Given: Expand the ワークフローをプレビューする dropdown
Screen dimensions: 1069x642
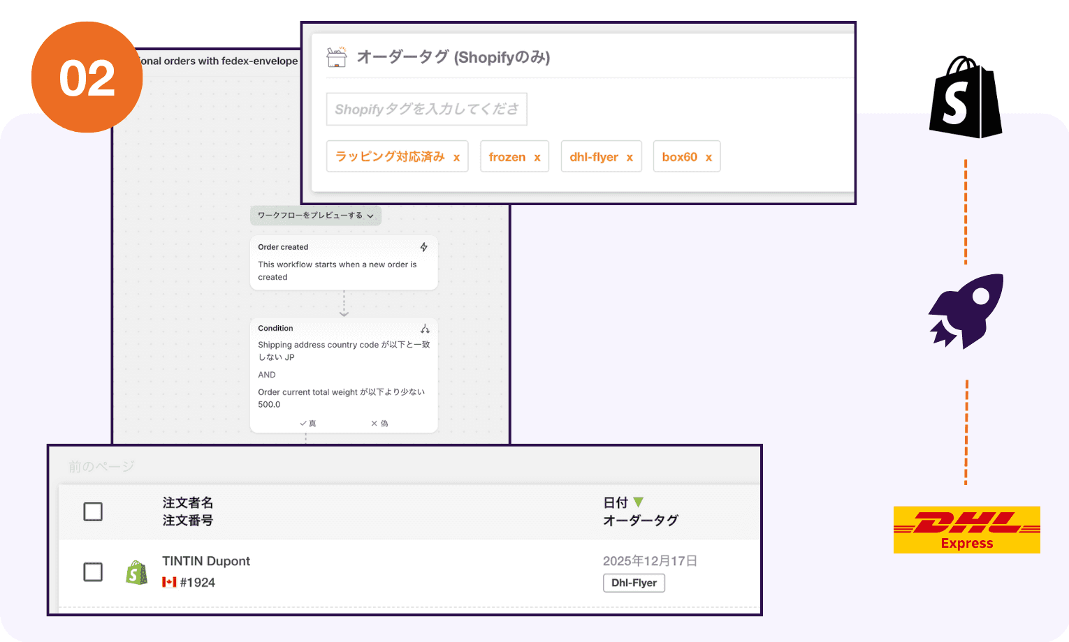Looking at the screenshot, I should 316,216.
